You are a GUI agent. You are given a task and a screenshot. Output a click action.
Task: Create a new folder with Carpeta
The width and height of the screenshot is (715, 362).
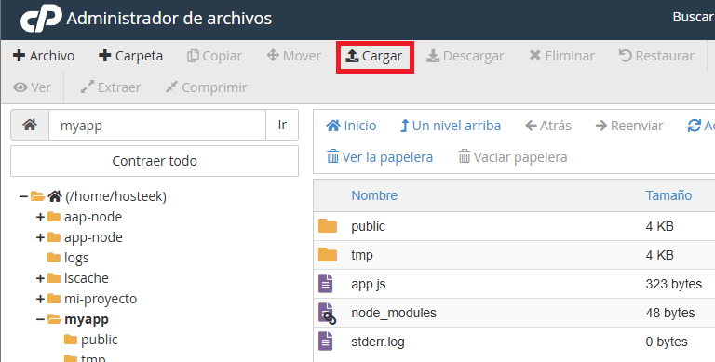click(130, 56)
